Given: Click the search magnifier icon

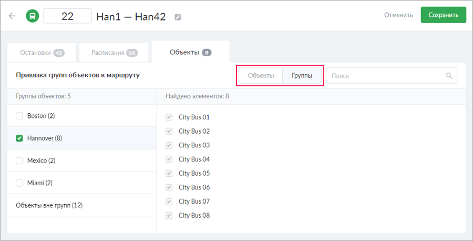Looking at the screenshot, I should 449,76.
